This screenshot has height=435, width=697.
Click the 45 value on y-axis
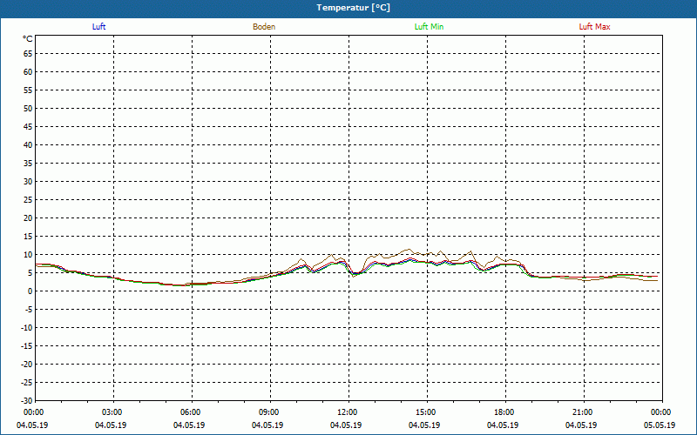click(28, 127)
